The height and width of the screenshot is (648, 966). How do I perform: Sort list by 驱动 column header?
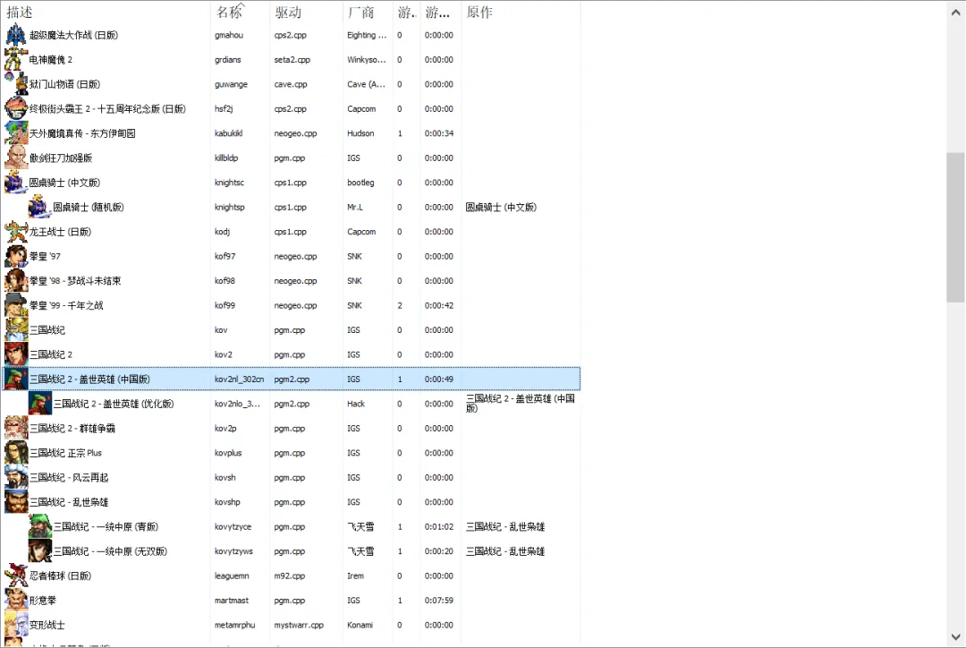tap(306, 12)
